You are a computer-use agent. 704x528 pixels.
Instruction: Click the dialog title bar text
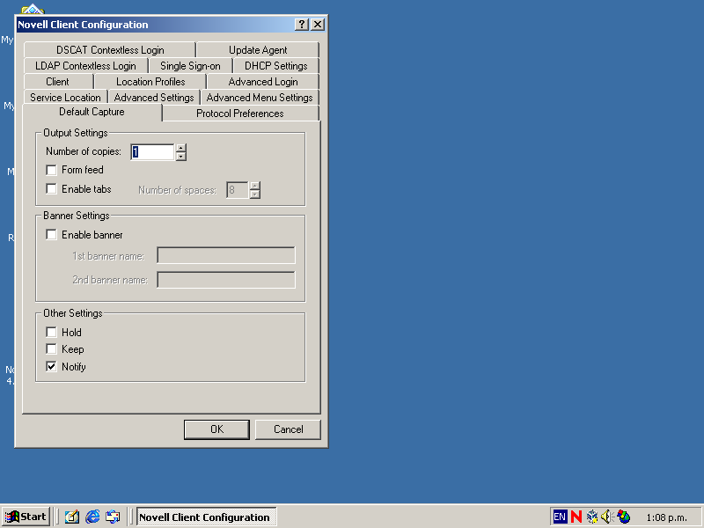click(83, 25)
